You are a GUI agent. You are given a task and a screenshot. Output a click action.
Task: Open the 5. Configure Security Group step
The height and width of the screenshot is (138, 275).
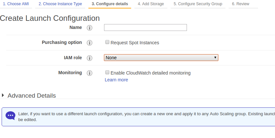pos(198,4)
